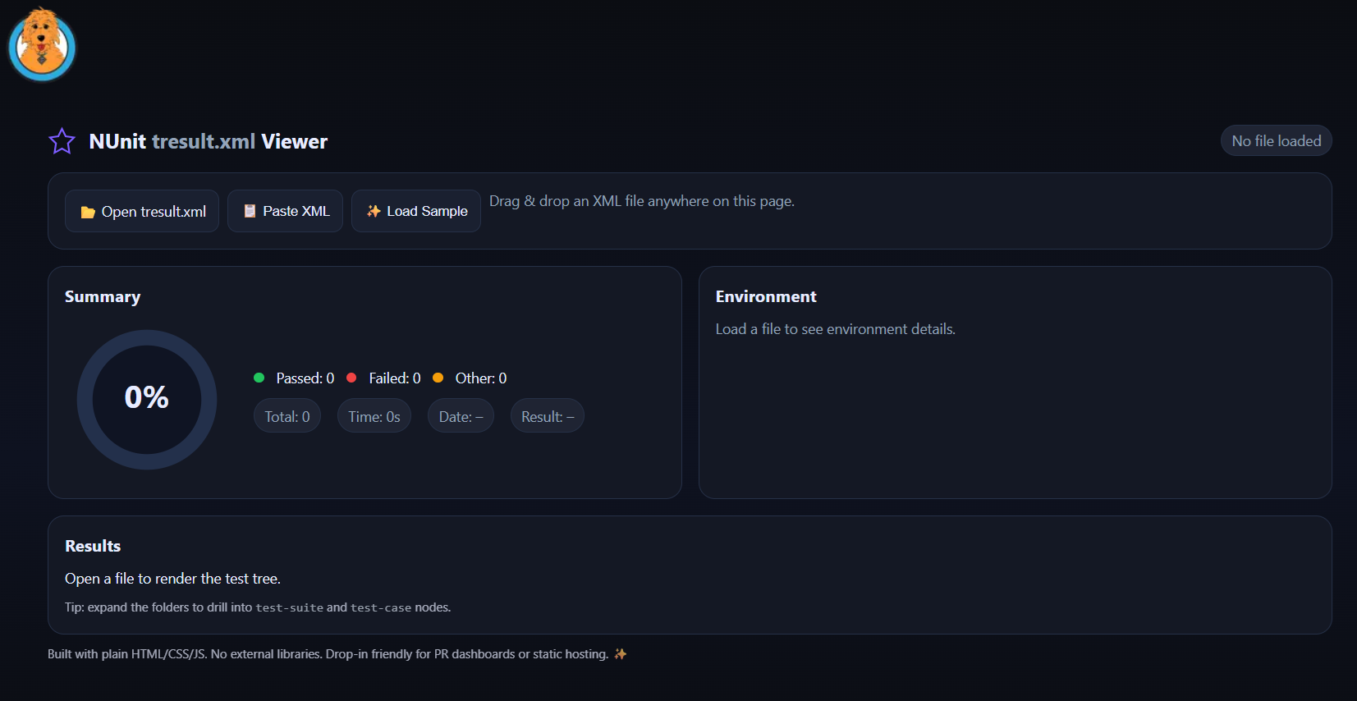Expand the Results test tree section
The height and width of the screenshot is (701, 1357).
click(x=93, y=545)
